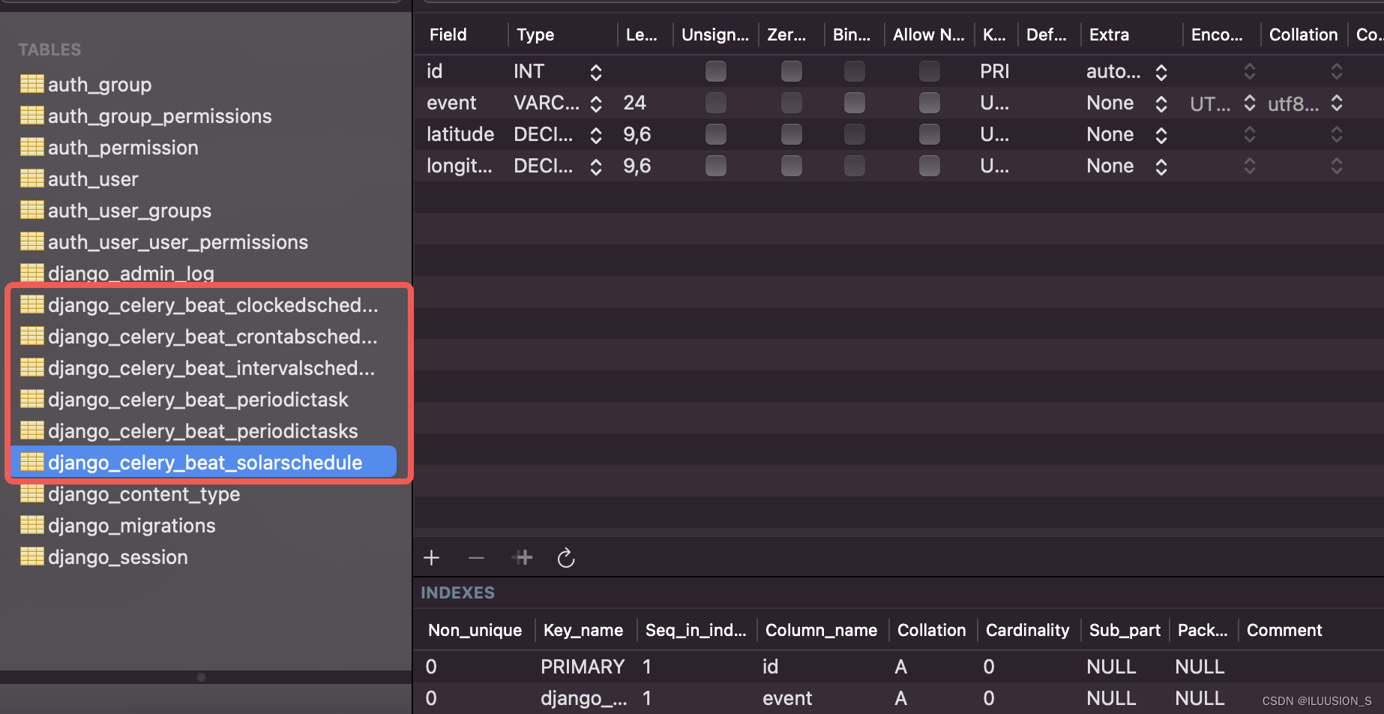
Task: Click the Column_name index column header
Action: point(821,630)
